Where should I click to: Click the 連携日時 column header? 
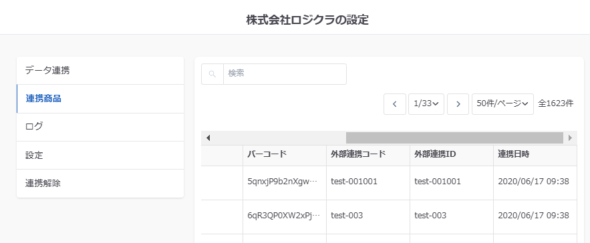(x=535, y=156)
